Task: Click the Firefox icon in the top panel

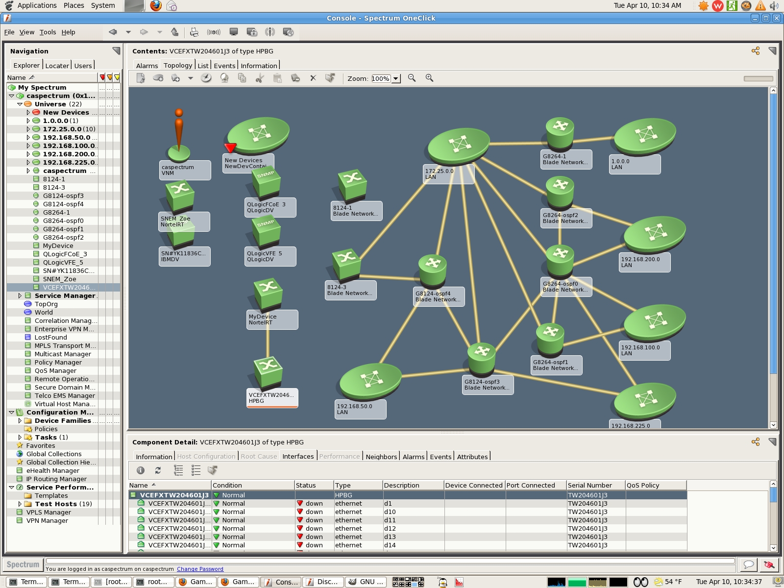Action: coord(156,5)
